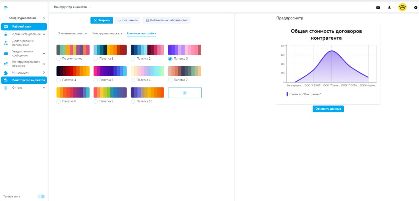The width and height of the screenshot is (419, 201).
Task: Select the Палетка 2 radio button
Action: pyautogui.click(x=133, y=59)
